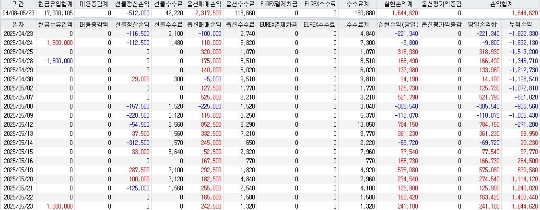Select the fee total 160,880
Screen dimensions: 540x210
(364, 13)
